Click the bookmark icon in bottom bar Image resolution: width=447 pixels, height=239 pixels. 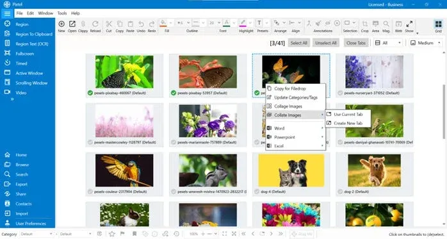(134, 234)
